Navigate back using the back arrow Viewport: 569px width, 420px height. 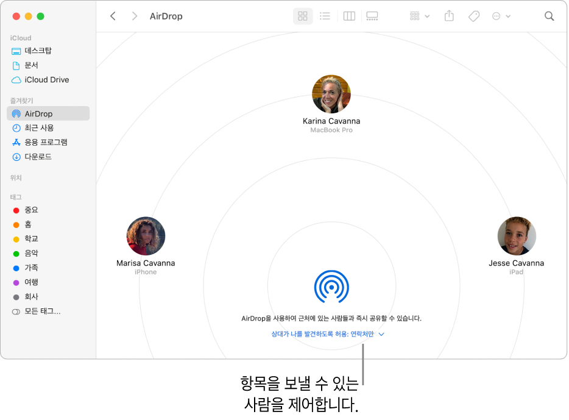[x=113, y=16]
